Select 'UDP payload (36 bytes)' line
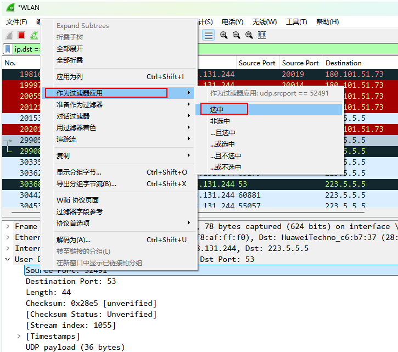Image resolution: width=398 pixels, height=352 pixels. tap(75, 347)
